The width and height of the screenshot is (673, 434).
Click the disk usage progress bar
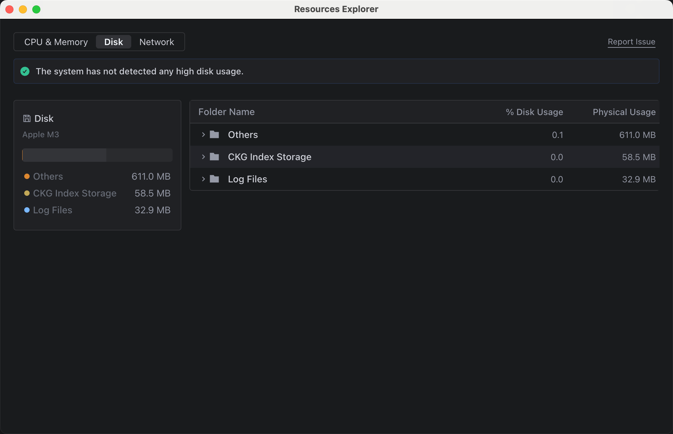click(x=97, y=155)
